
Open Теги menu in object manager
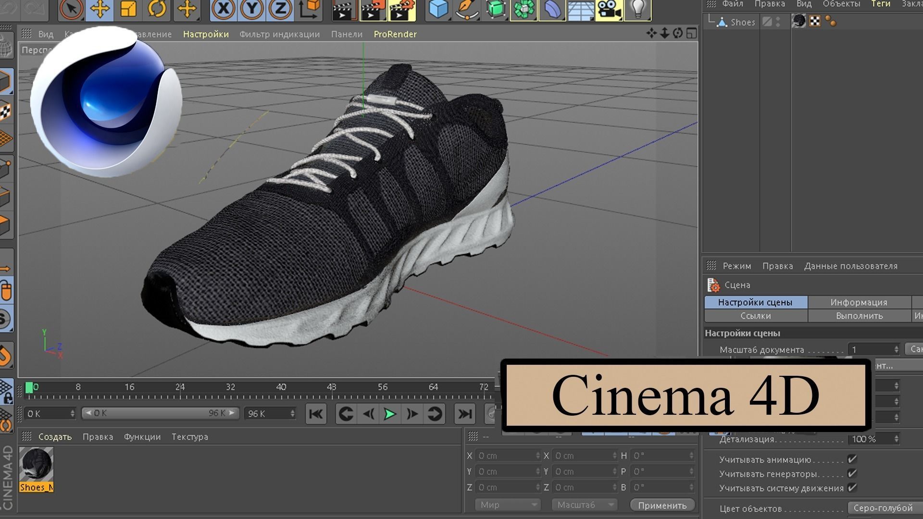[x=881, y=4]
